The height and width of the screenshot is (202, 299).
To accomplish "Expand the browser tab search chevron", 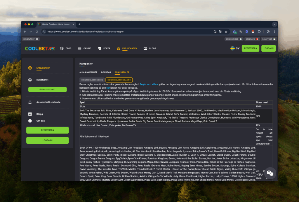I will click(x=274, y=24).
